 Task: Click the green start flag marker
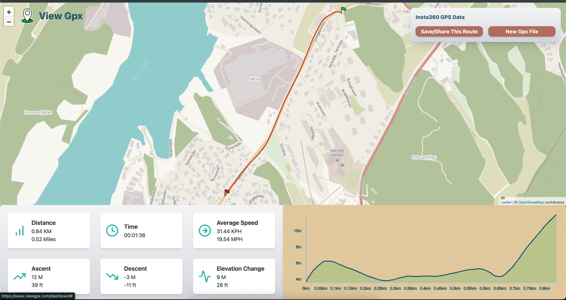pyautogui.click(x=343, y=10)
